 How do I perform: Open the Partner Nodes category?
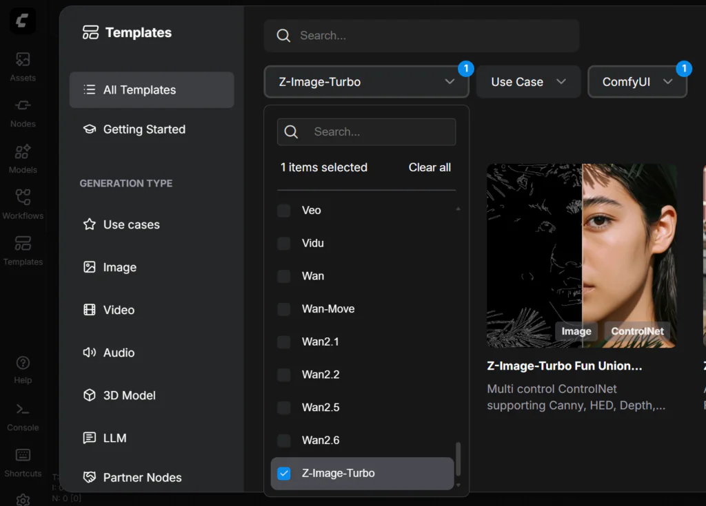point(142,477)
